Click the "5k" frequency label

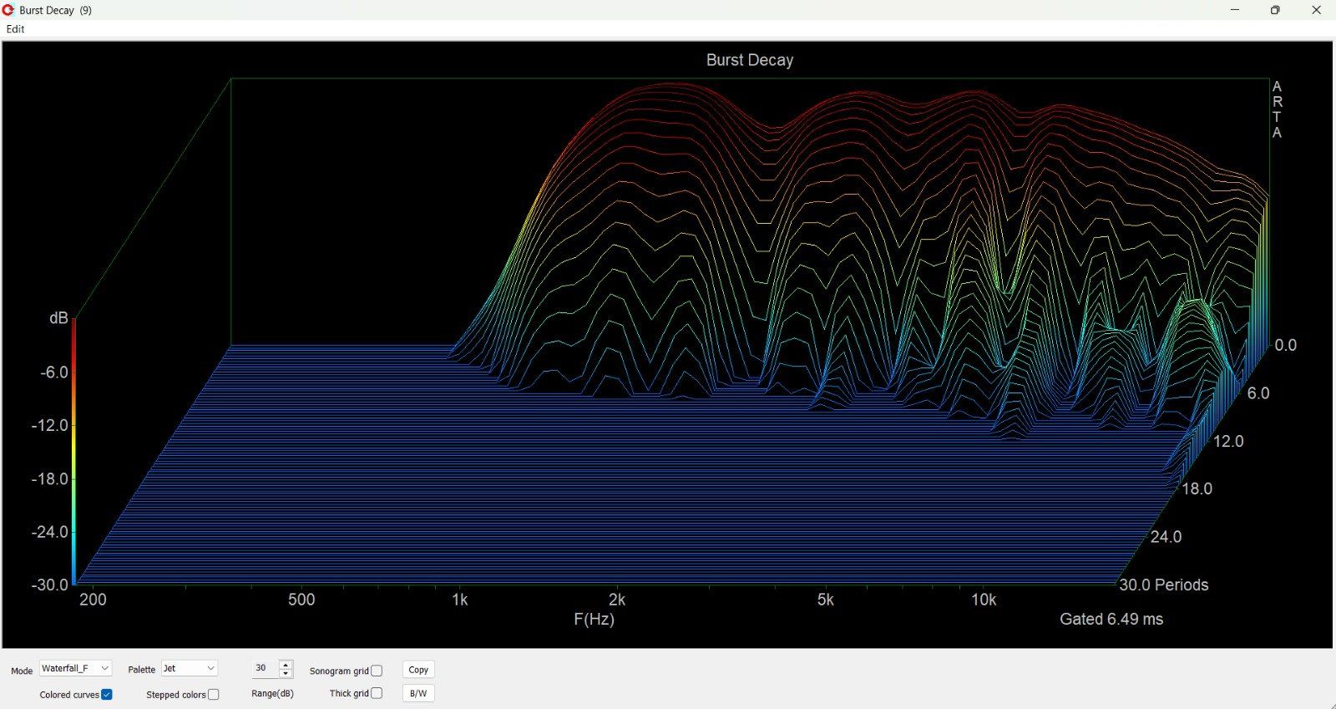[x=825, y=600]
